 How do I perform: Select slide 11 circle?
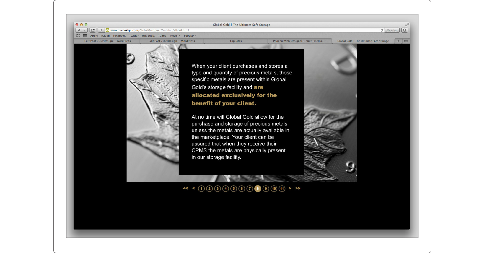282,189
